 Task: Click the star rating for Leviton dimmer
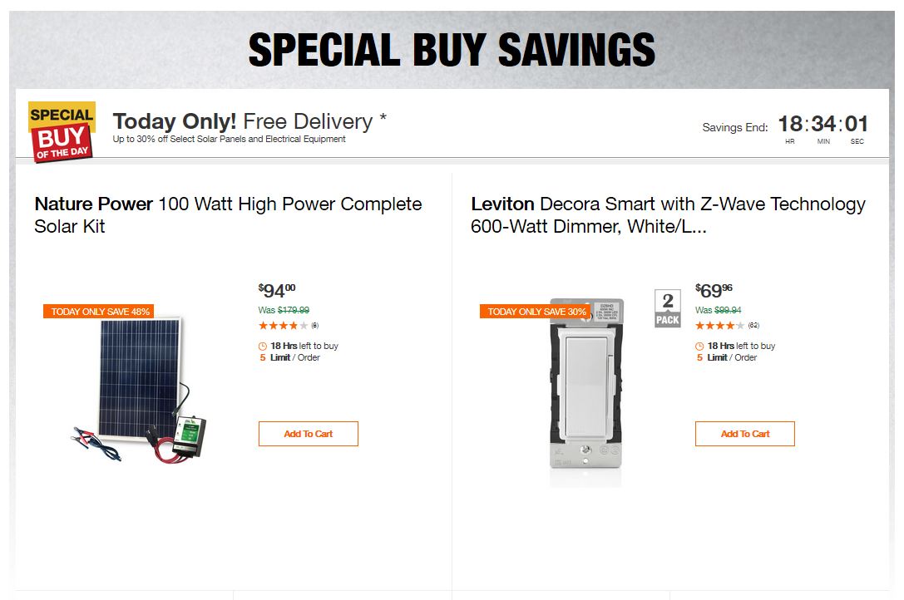click(719, 326)
